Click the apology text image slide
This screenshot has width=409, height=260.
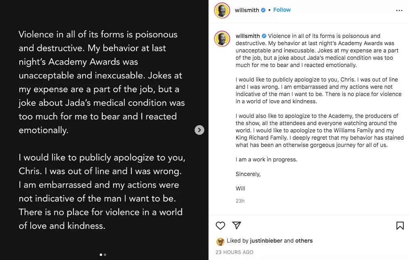tap(104, 130)
